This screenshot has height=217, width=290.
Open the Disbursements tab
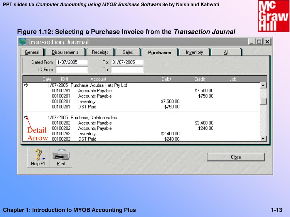coord(65,52)
